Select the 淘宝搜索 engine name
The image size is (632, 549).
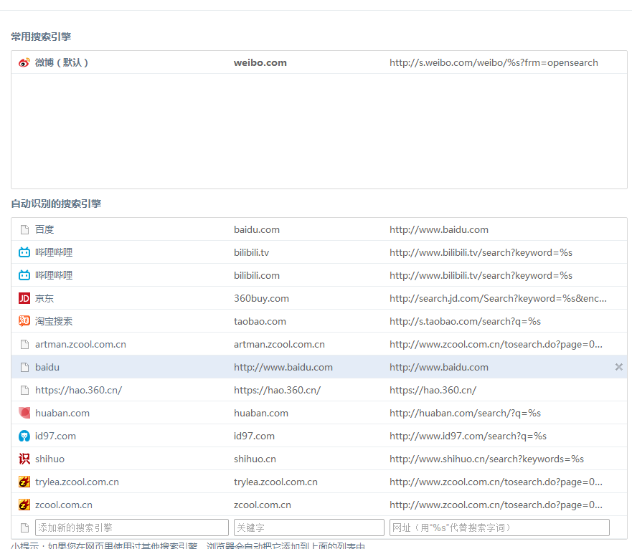54,321
